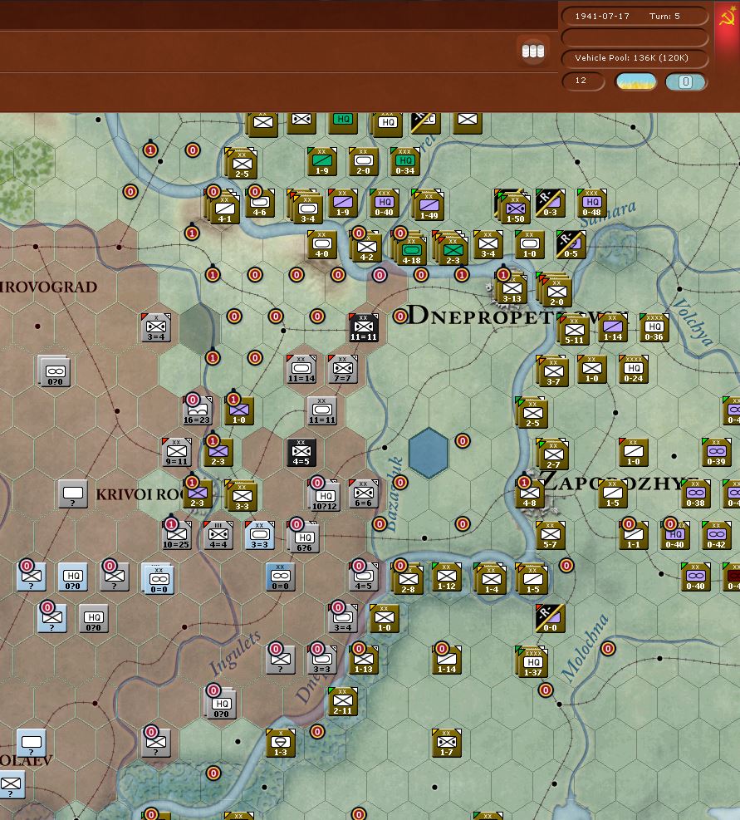Select the Soviet 0-38 air base counter
Screen dimensions: 740x820
click(695, 493)
